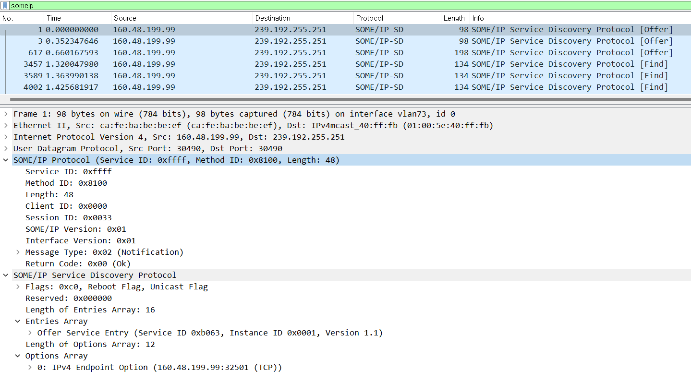Click destination 239.192.255.251 of packet 617
Screen dimensions: 691x382
click(x=291, y=53)
